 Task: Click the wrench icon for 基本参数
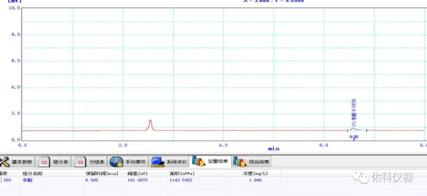(4, 162)
